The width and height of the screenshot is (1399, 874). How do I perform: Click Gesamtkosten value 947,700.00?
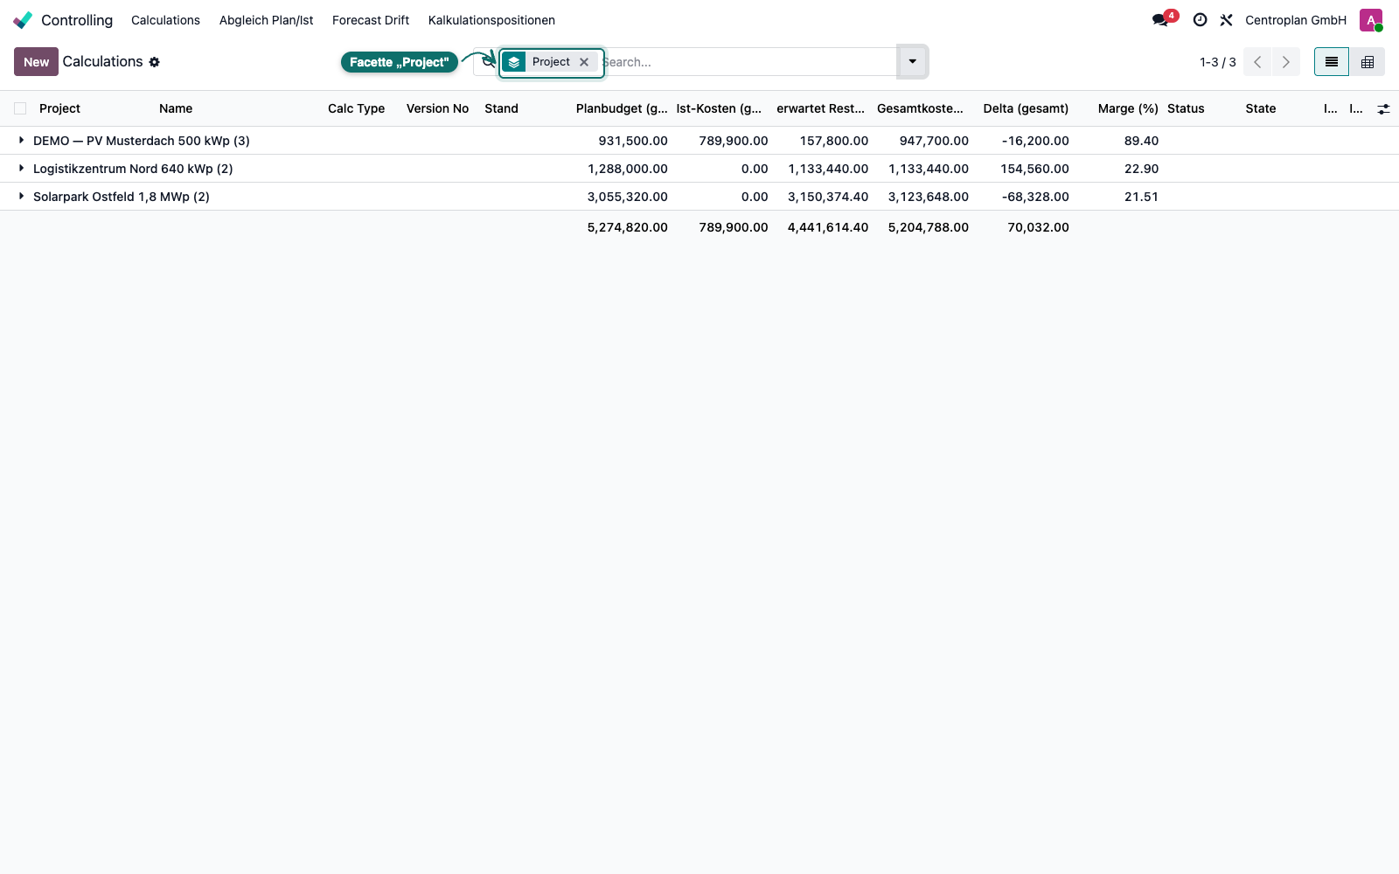(x=934, y=141)
